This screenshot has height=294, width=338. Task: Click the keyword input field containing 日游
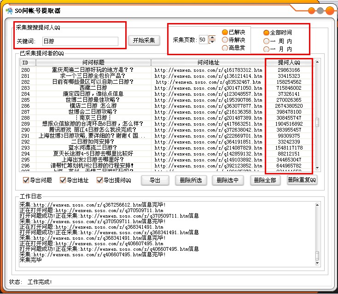coord(80,41)
